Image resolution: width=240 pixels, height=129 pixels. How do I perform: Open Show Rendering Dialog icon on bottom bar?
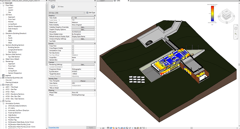(119, 128)
